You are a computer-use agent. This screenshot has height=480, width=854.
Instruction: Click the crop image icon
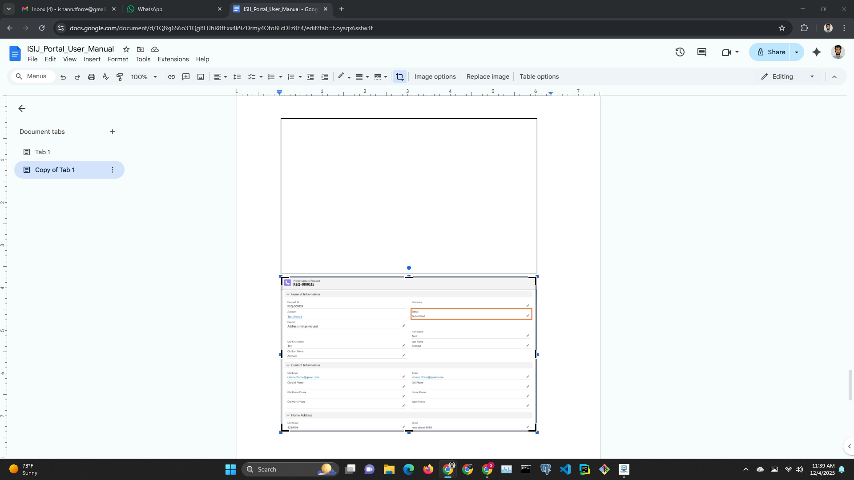399,76
